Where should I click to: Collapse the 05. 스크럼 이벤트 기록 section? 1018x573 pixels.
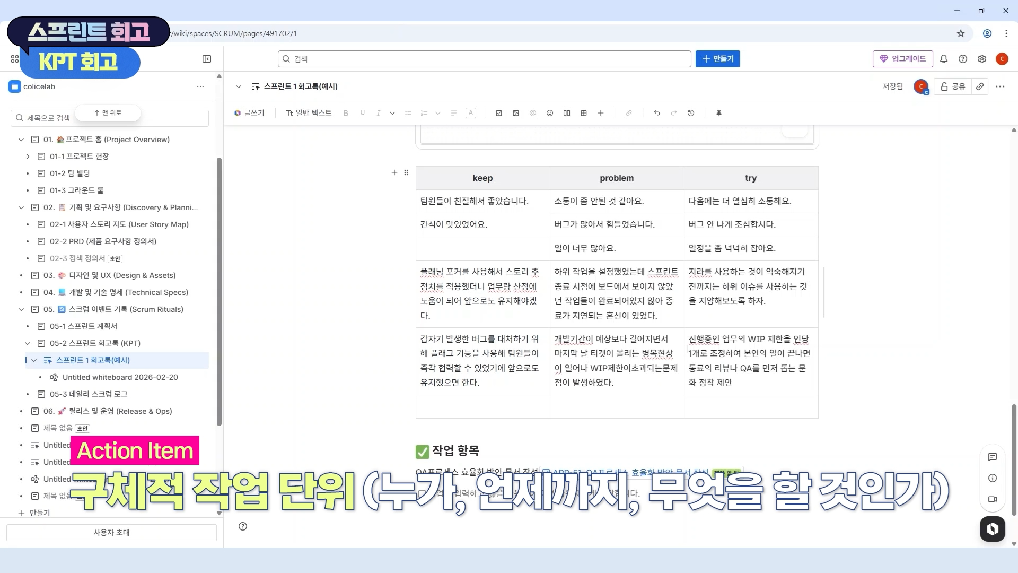21,309
